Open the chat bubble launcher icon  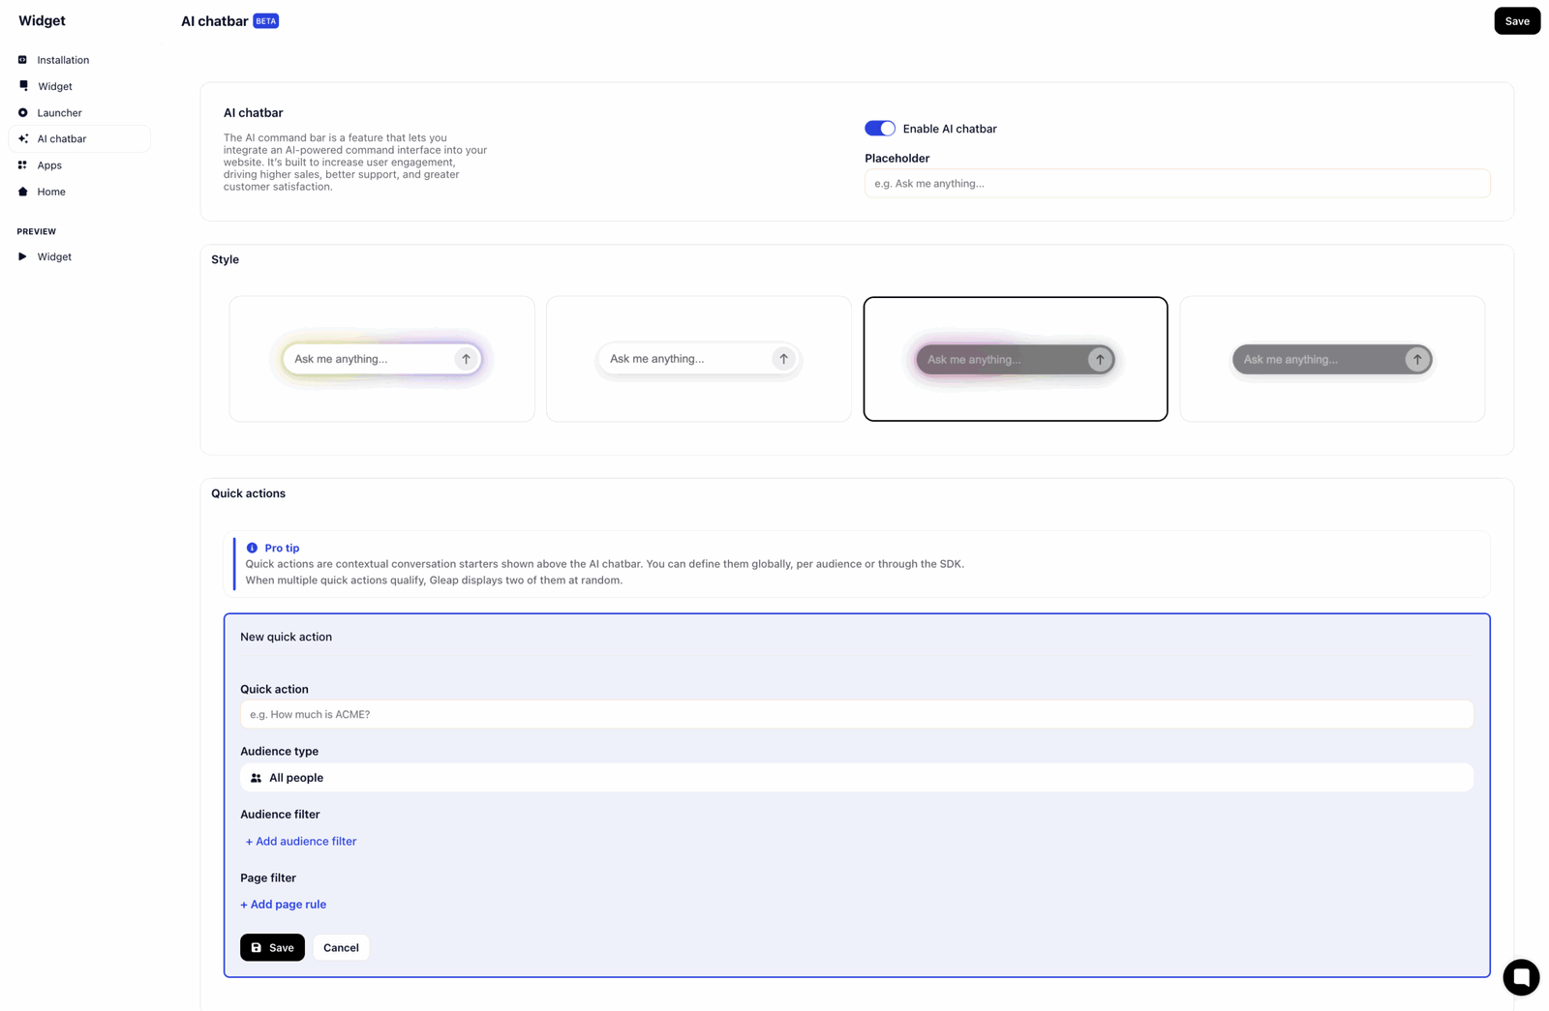coord(1520,976)
